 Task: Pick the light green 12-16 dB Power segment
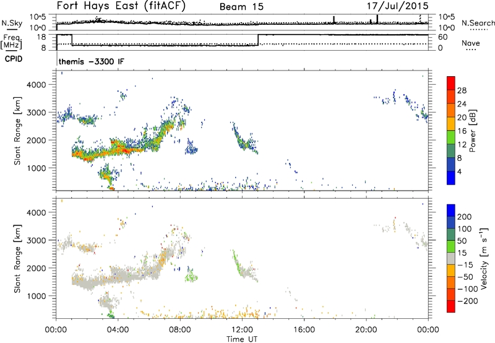tap(451, 137)
